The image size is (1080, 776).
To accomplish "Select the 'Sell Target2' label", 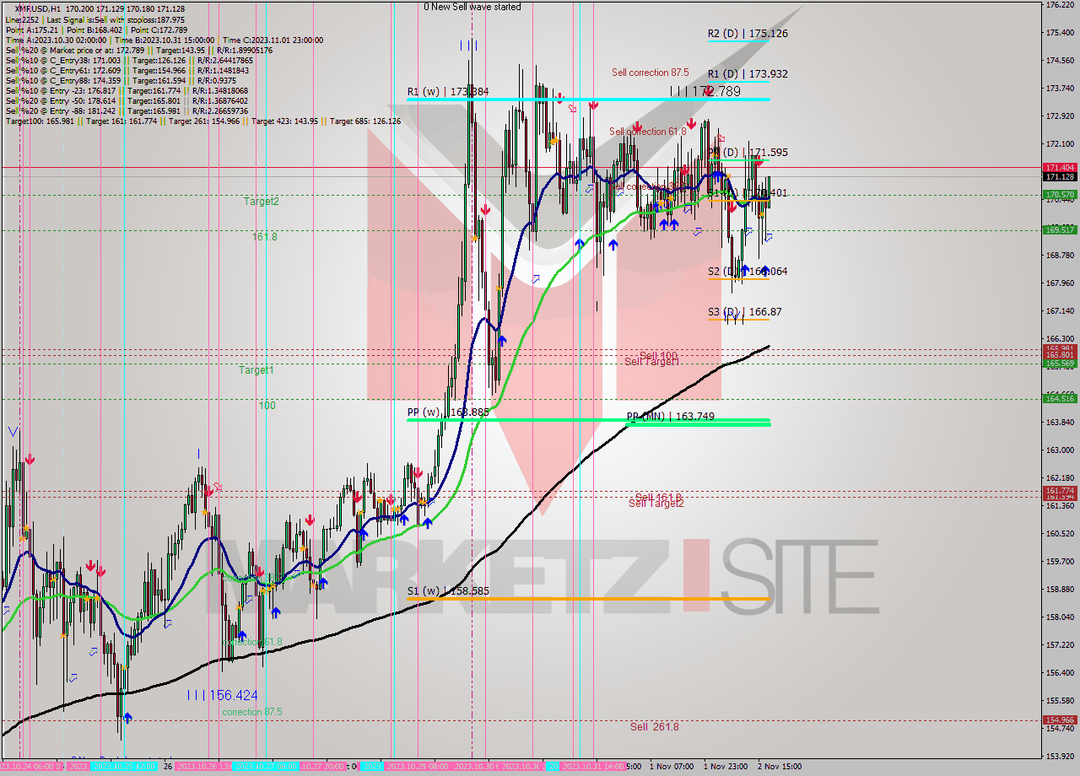I will point(656,504).
